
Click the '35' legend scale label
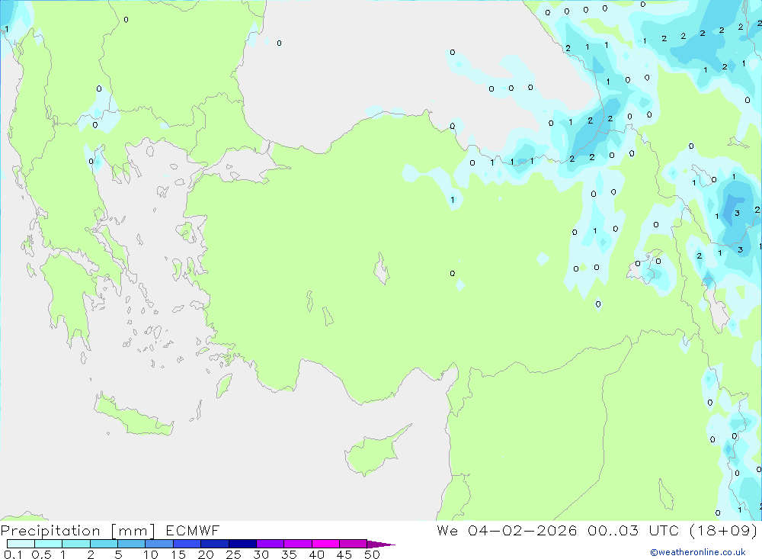click(289, 554)
